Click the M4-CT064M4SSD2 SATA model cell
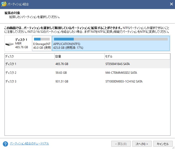This screenshot has width=175, height=149. 121,73
